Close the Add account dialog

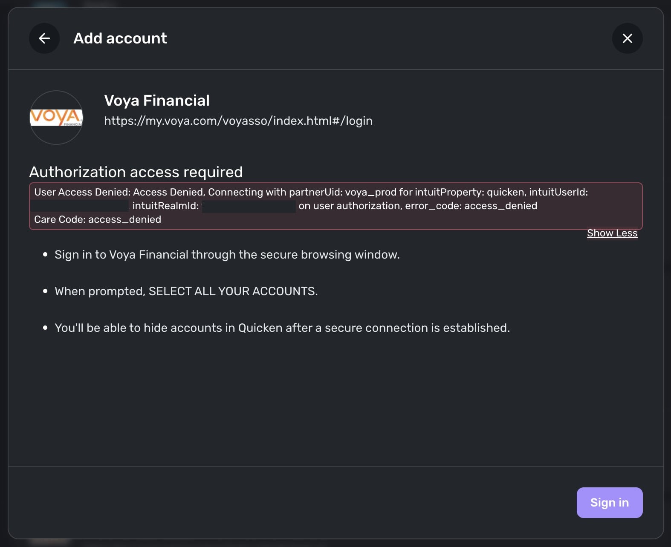pyautogui.click(x=627, y=38)
